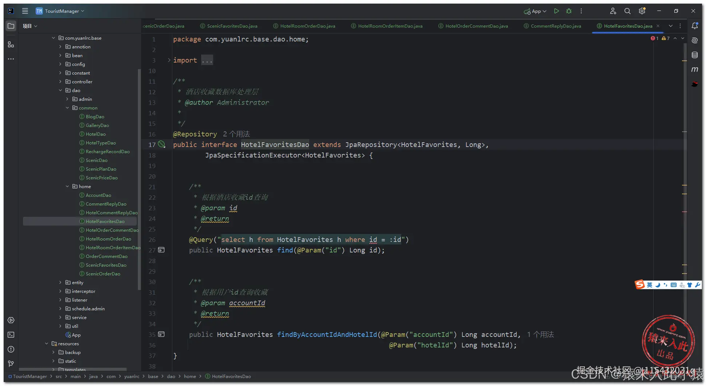The image size is (706, 386).
Task: Click the gutter icon on line 35
Action: coord(161,334)
